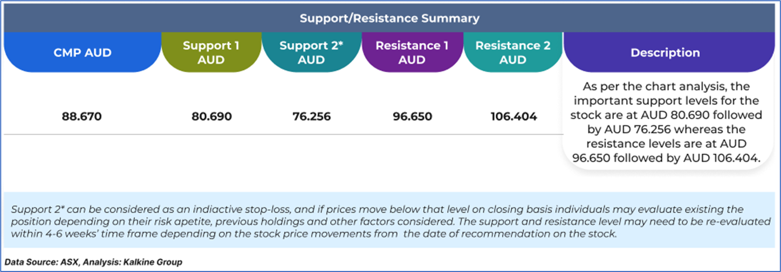
Task: Click the teal Support 2* AUD header
Action: pyautogui.click(x=311, y=53)
